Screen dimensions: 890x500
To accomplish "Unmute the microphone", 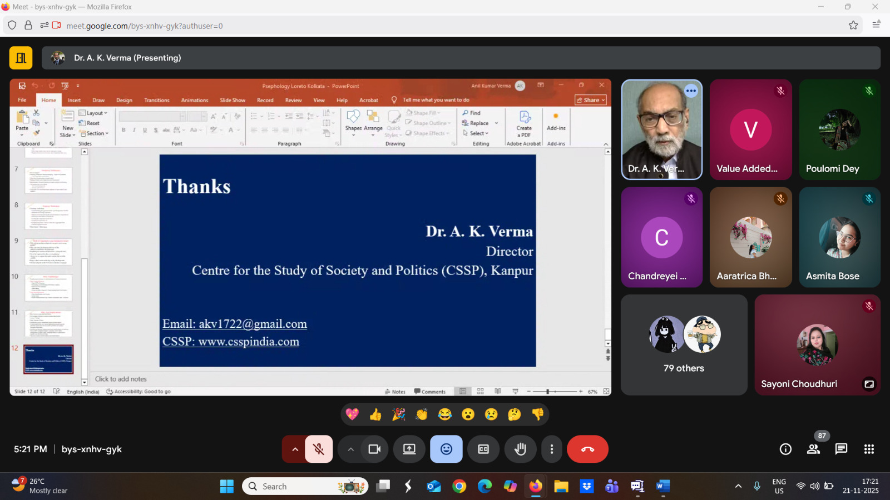I will pyautogui.click(x=319, y=449).
